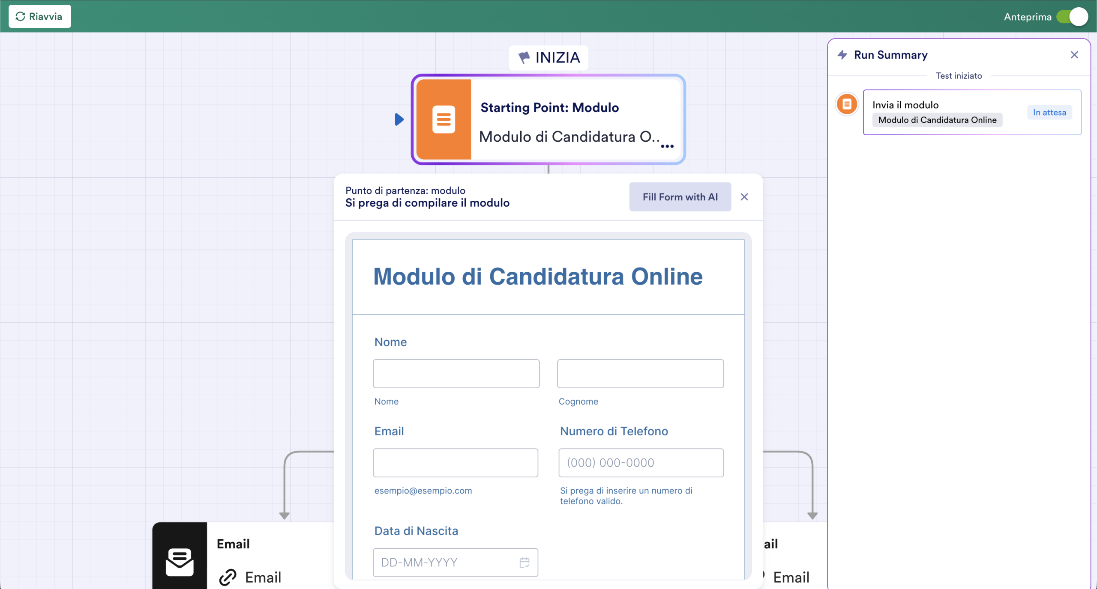
Task: Click the Si prega di compilare il modulo text
Action: click(427, 203)
